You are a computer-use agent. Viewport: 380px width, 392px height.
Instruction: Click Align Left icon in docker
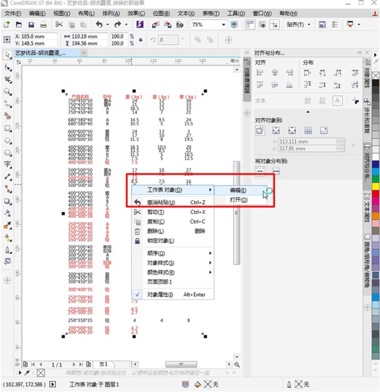tap(260, 72)
